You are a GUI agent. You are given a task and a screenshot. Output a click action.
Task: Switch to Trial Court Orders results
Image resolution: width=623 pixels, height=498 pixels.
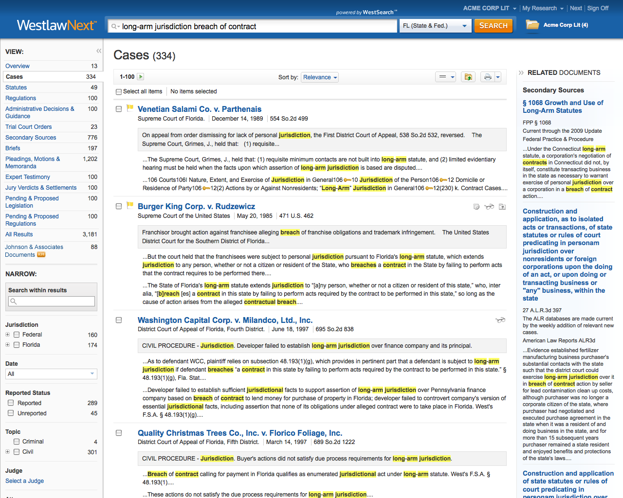[x=28, y=127]
